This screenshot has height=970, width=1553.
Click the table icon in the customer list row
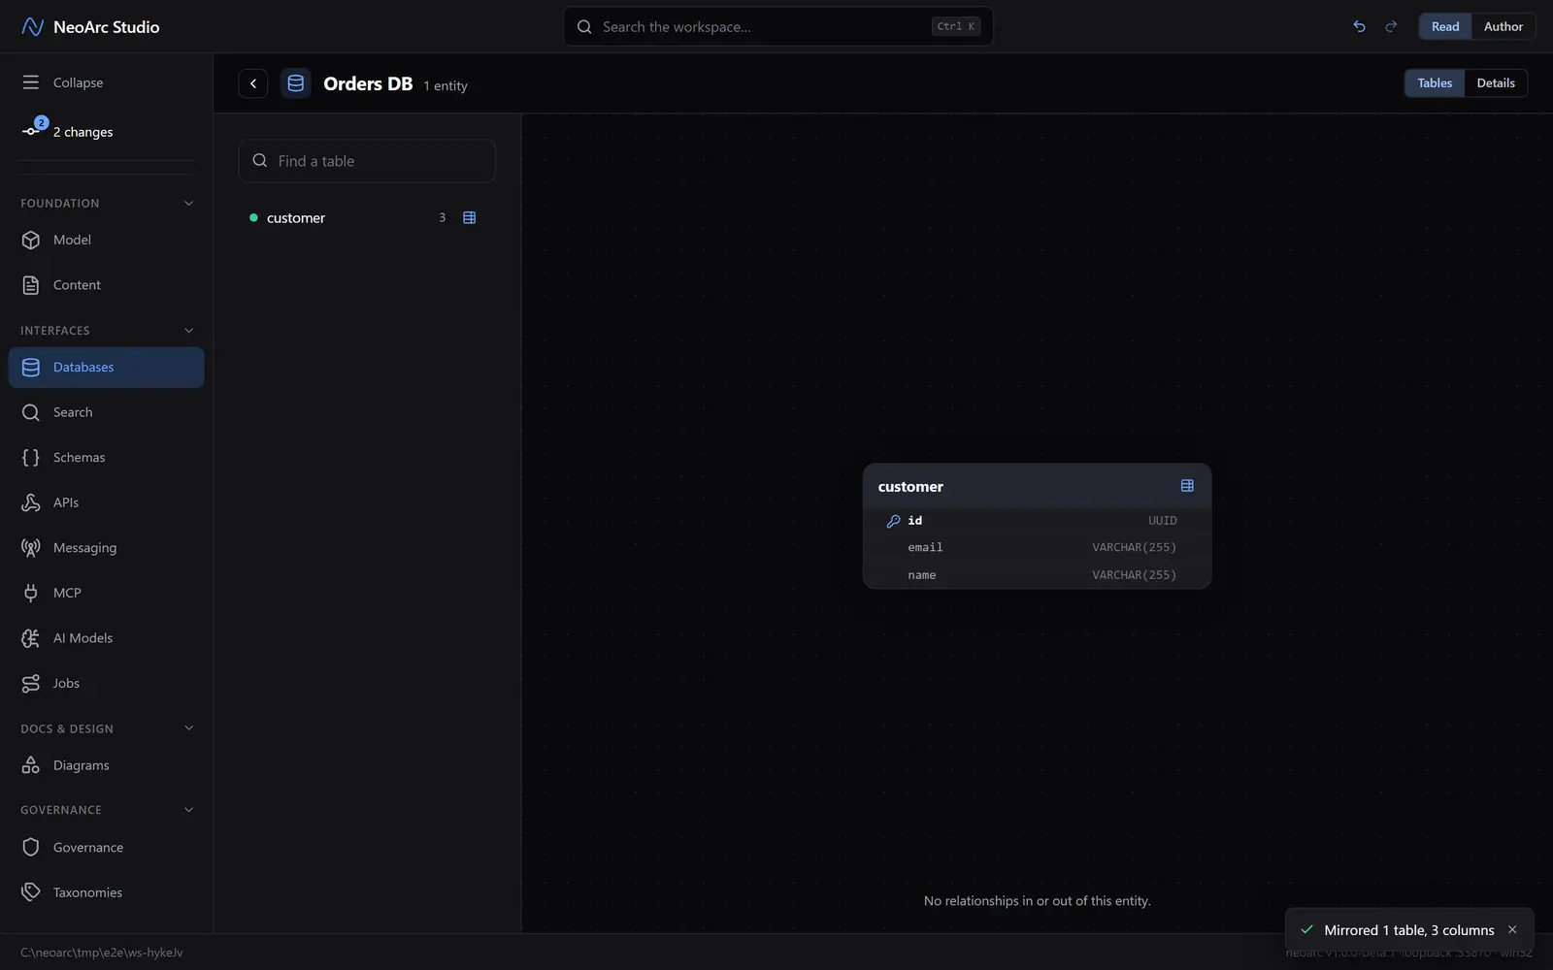470,218
